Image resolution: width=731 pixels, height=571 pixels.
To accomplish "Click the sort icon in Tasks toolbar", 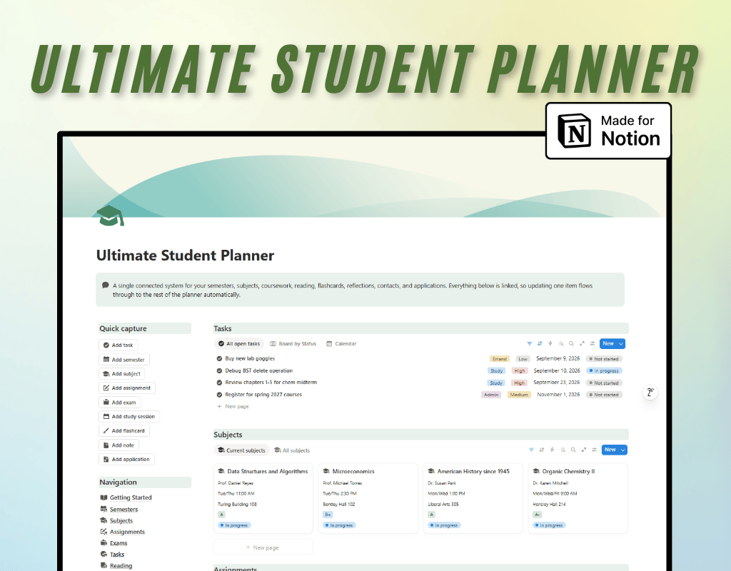I will tap(540, 343).
